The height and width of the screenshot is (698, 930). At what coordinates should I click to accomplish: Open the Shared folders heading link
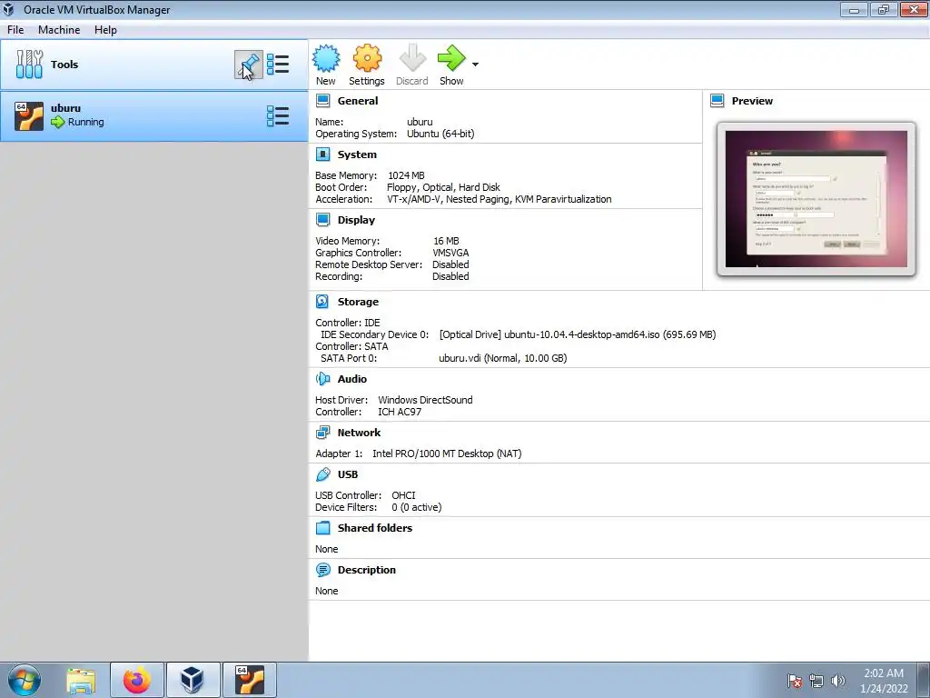[x=375, y=528]
